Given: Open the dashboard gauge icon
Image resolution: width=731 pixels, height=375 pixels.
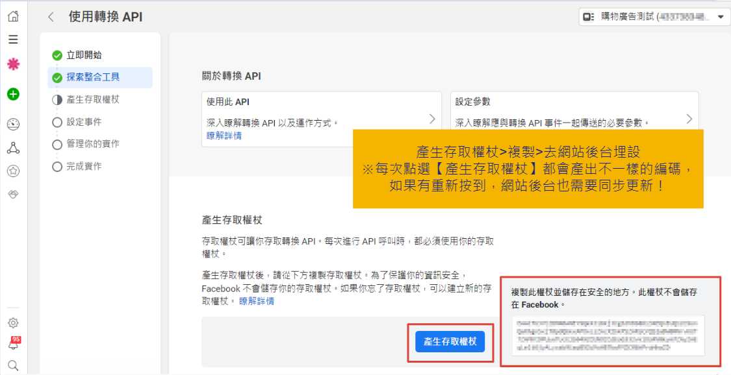Looking at the screenshot, I should [13, 125].
